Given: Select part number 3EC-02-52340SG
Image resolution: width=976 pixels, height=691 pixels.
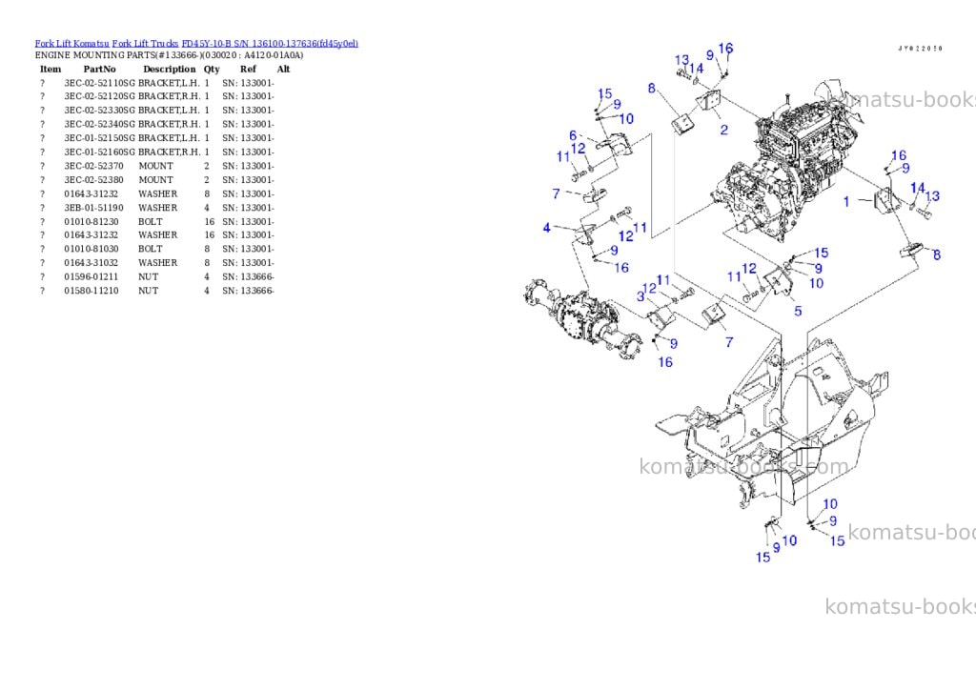Looking at the screenshot, I should pyautogui.click(x=99, y=124).
